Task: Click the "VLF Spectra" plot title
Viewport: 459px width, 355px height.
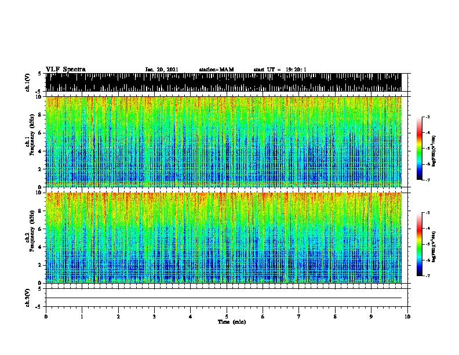Action: tap(65, 70)
